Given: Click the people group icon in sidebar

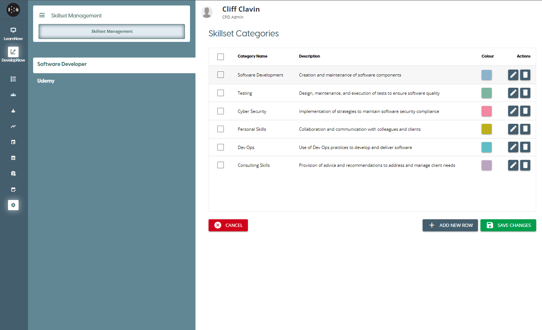Looking at the screenshot, I should 13,95.
